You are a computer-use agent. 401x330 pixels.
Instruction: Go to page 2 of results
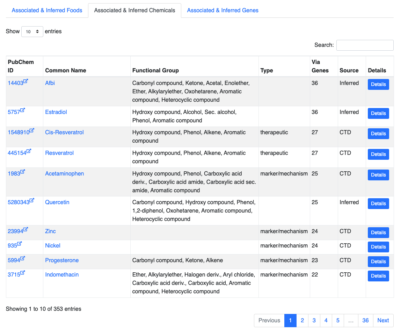pos(302,321)
